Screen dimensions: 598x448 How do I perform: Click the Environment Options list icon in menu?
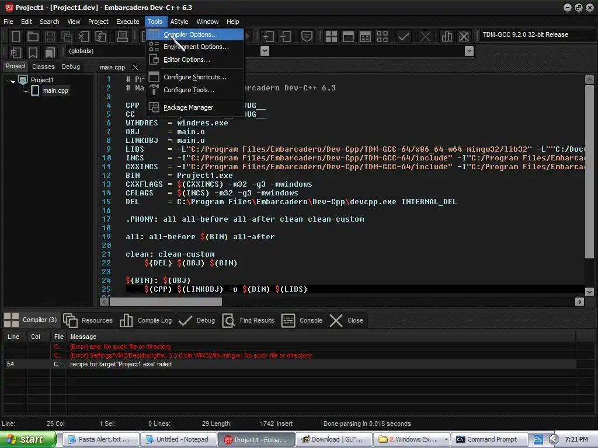click(x=154, y=47)
